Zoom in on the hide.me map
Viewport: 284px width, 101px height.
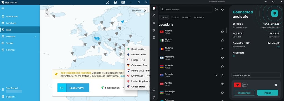pos(47,10)
